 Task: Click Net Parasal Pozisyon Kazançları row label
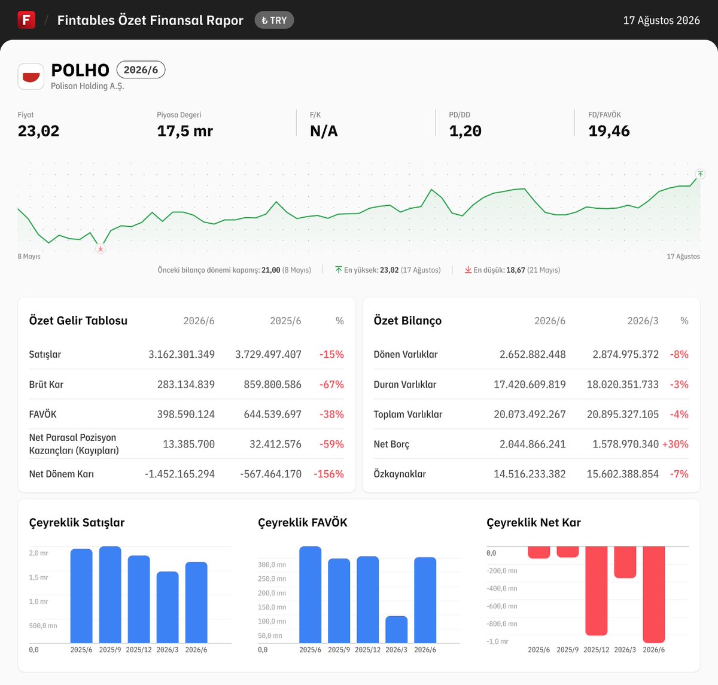(74, 444)
